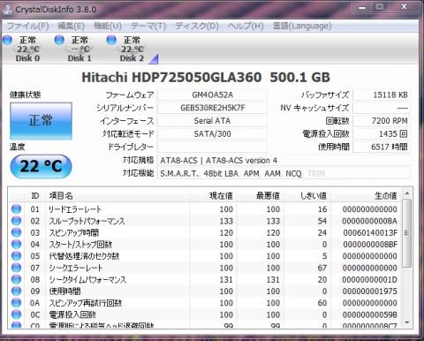Open the テーマ(T) menu
This screenshot has width=424, height=341.
tap(148, 27)
